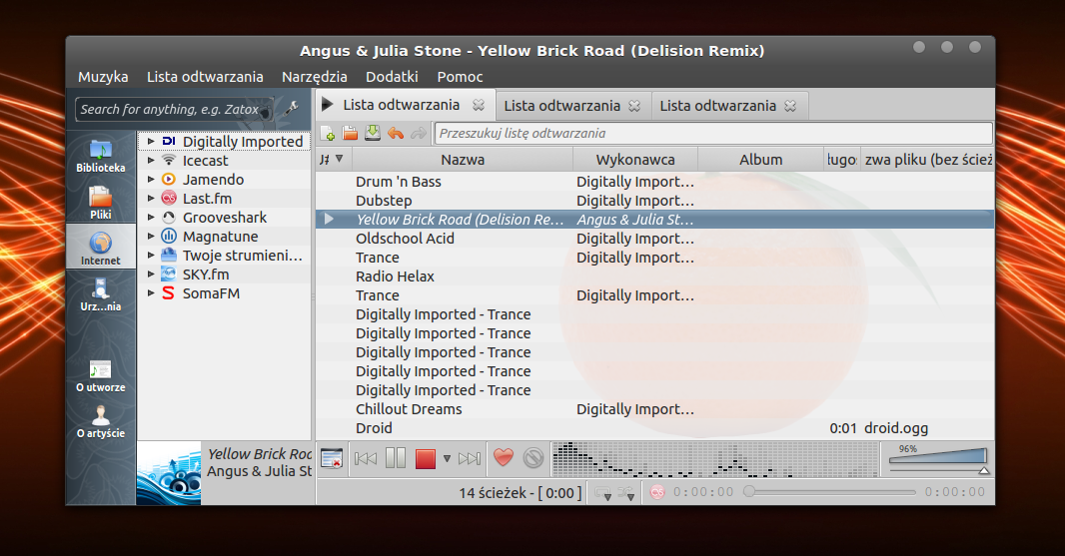Open the Pomoc menu
The image size is (1065, 556).
click(x=460, y=77)
